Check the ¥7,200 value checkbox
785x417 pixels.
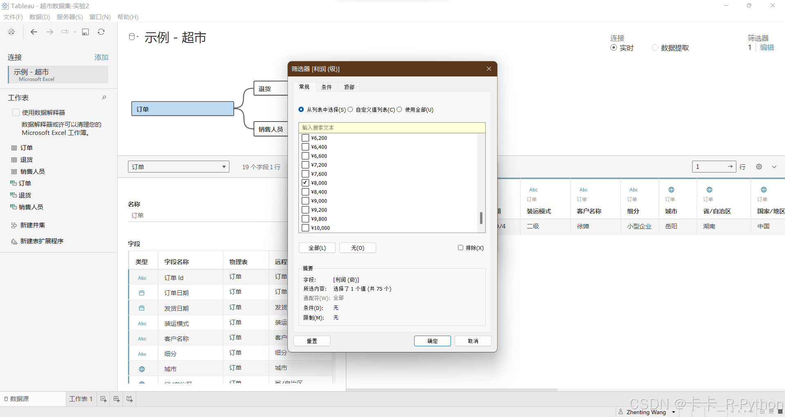pyautogui.click(x=305, y=165)
